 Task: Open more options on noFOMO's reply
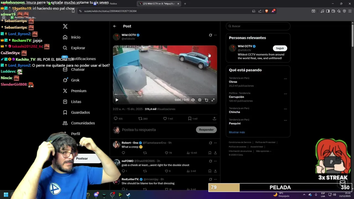(215, 161)
